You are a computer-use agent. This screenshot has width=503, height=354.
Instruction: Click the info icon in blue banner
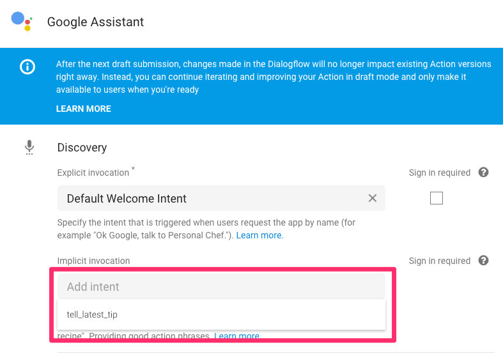pyautogui.click(x=27, y=67)
